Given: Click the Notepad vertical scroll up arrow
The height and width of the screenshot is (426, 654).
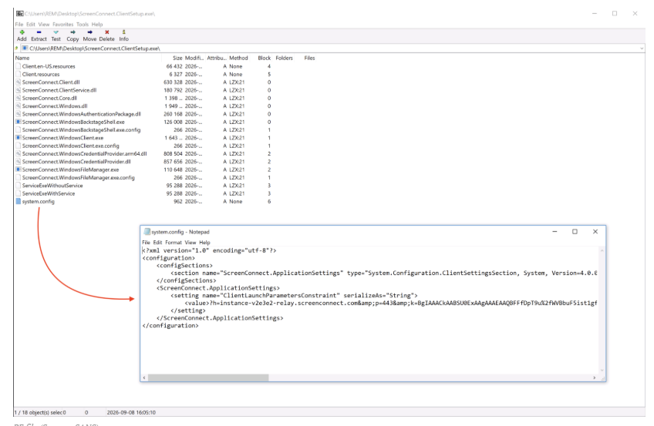Looking at the screenshot, I should click(x=602, y=250).
